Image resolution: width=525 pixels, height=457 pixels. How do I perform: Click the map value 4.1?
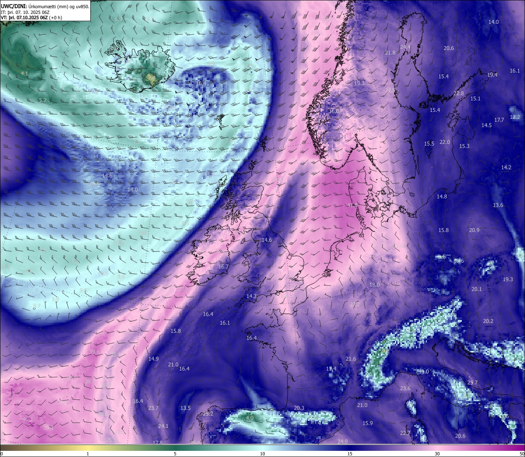[x=24, y=73]
